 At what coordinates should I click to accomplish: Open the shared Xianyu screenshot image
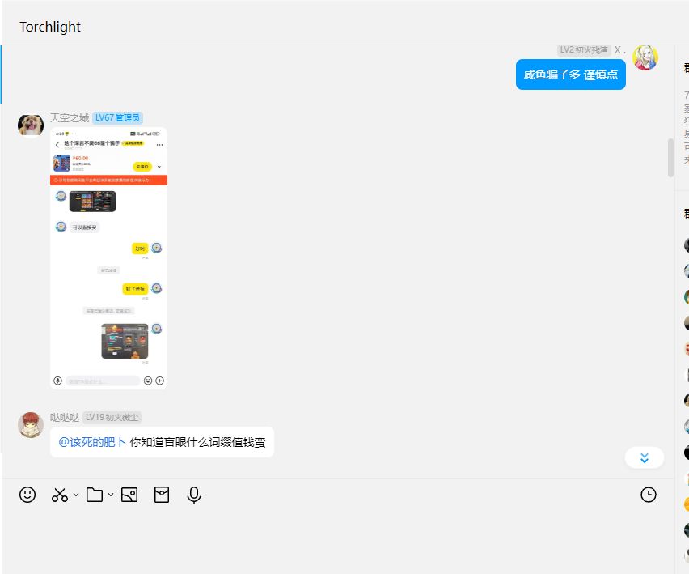click(x=108, y=258)
